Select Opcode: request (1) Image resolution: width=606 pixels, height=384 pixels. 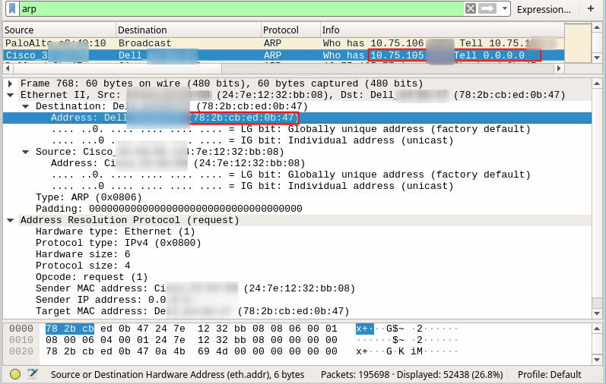pos(297,277)
